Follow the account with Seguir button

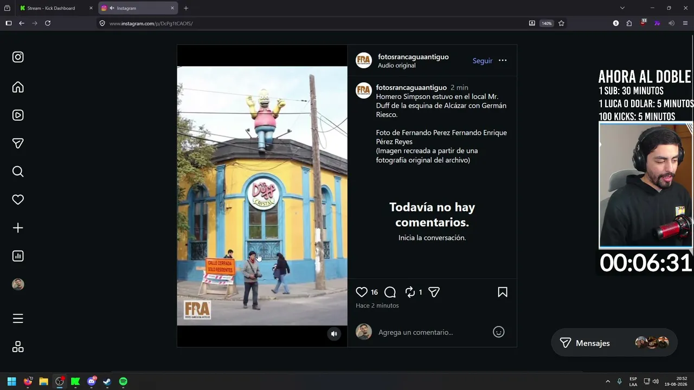[x=483, y=61]
